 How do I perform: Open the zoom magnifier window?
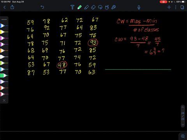pyautogui.click(x=183, y=136)
